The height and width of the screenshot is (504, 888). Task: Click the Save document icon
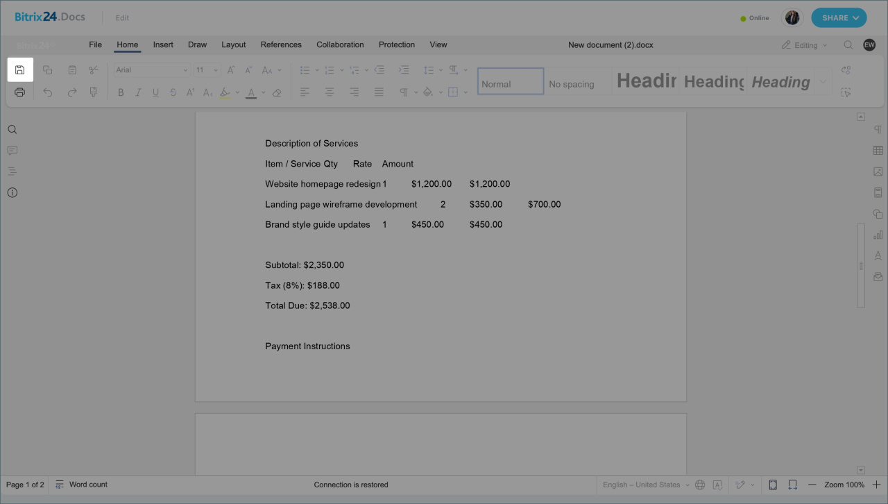tap(19, 70)
